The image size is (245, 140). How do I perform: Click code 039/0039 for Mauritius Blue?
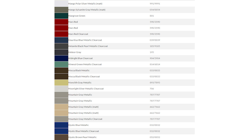coord(155,40)
